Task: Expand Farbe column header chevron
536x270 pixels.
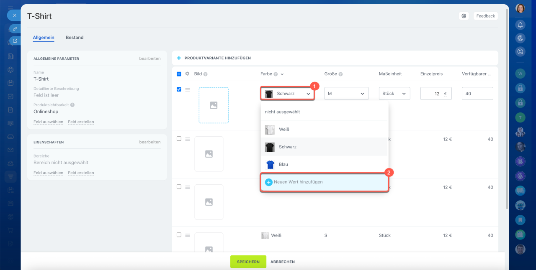Action: pos(282,74)
